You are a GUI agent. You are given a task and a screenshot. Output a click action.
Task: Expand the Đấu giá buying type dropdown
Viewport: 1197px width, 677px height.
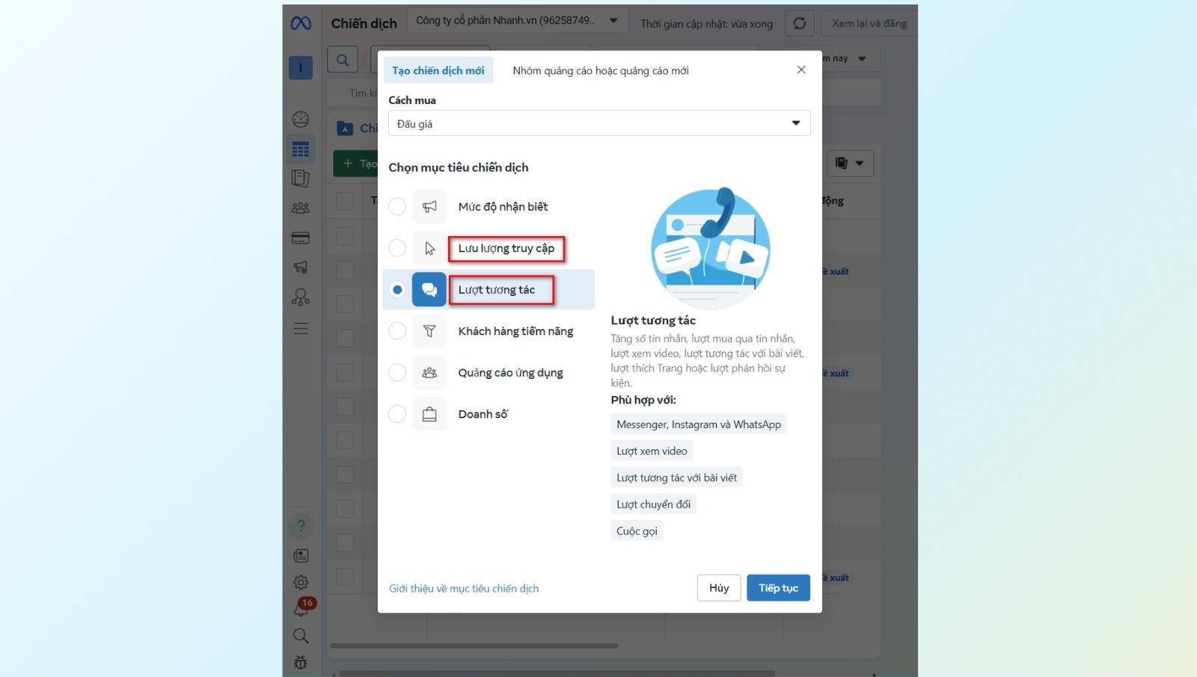coord(598,123)
